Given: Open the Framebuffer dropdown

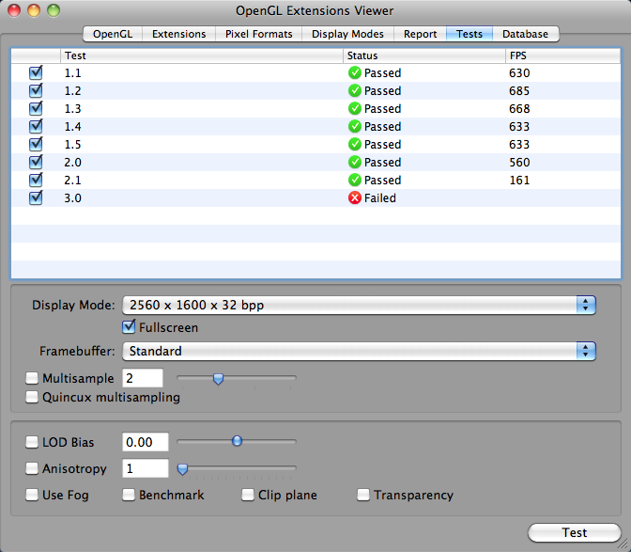Looking at the screenshot, I should pos(359,351).
